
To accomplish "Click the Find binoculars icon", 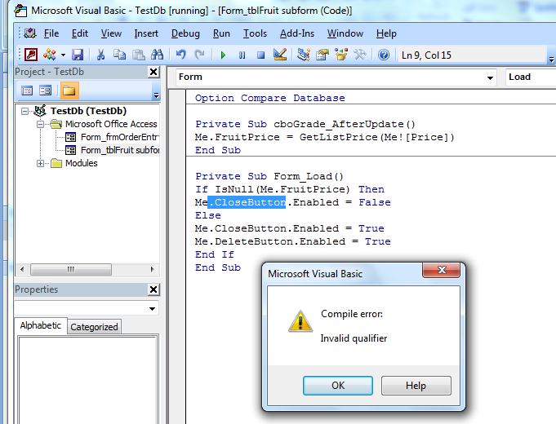I will [x=157, y=55].
